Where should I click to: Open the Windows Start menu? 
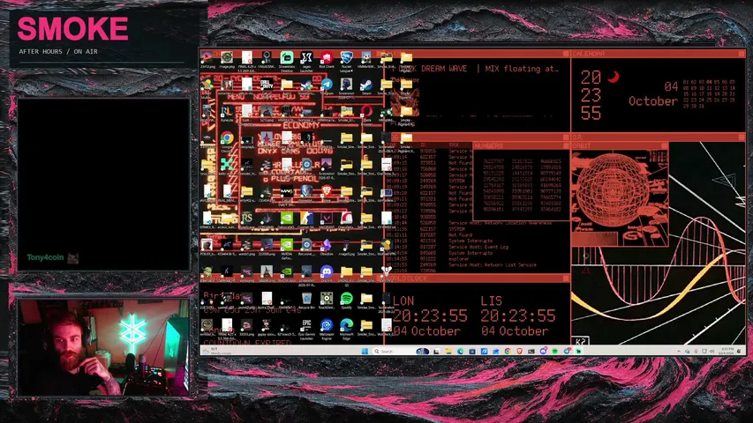365,351
